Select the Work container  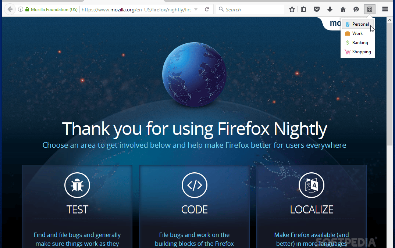pyautogui.click(x=358, y=33)
